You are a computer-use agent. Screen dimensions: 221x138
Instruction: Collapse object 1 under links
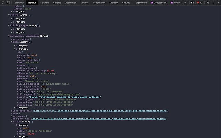(x=15, y=137)
